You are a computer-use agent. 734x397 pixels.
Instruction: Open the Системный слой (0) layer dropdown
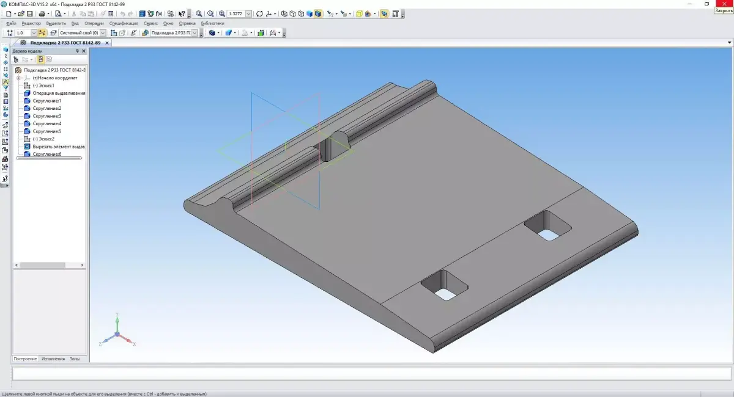103,32
